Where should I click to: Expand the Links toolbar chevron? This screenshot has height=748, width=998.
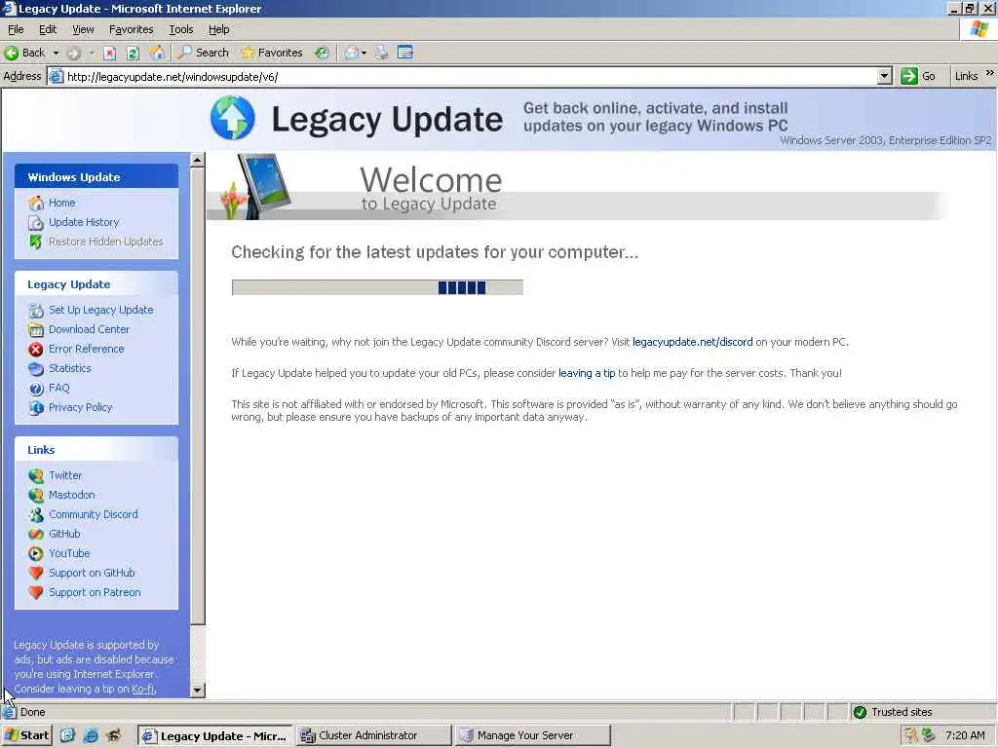pos(990,74)
